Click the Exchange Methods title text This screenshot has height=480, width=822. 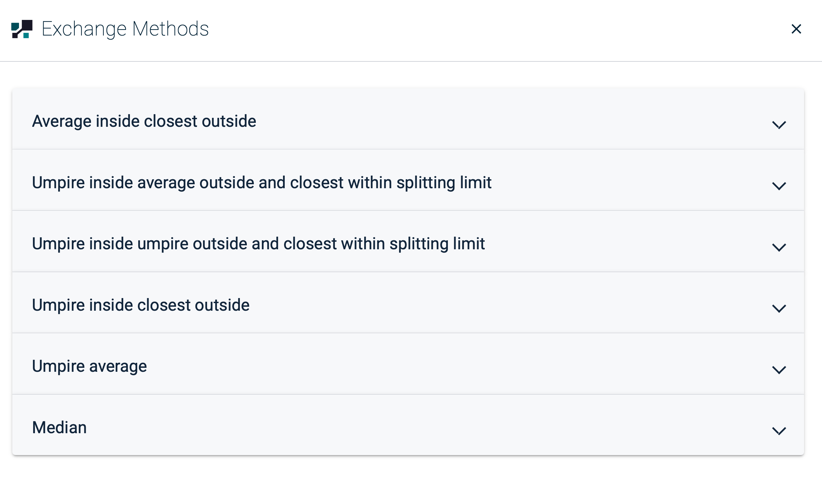coord(125,29)
